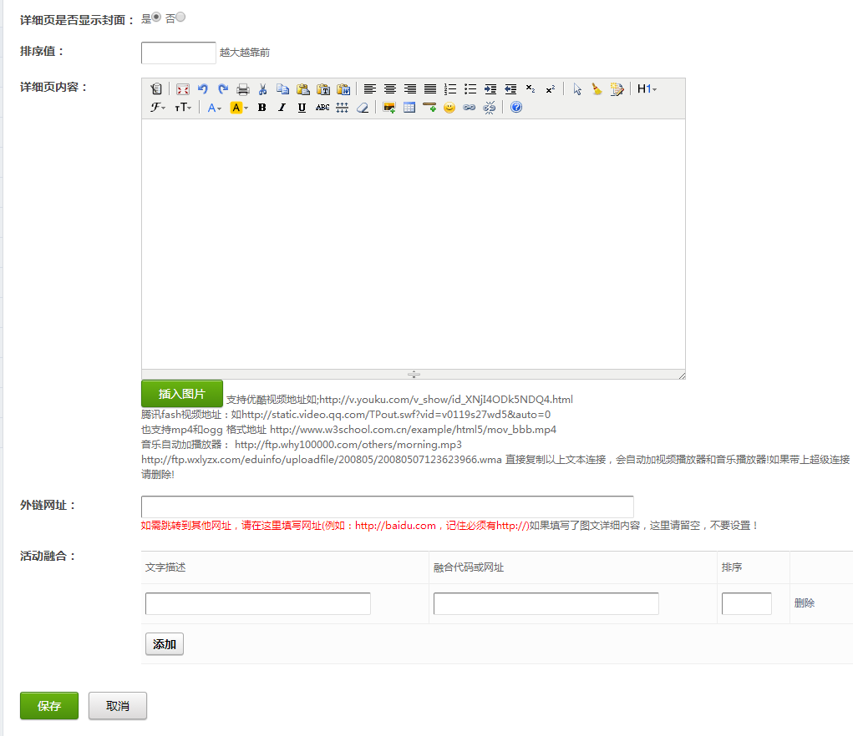Viewport: 858px width, 736px height.
Task: Click the green 插入图片 button
Action: (182, 394)
